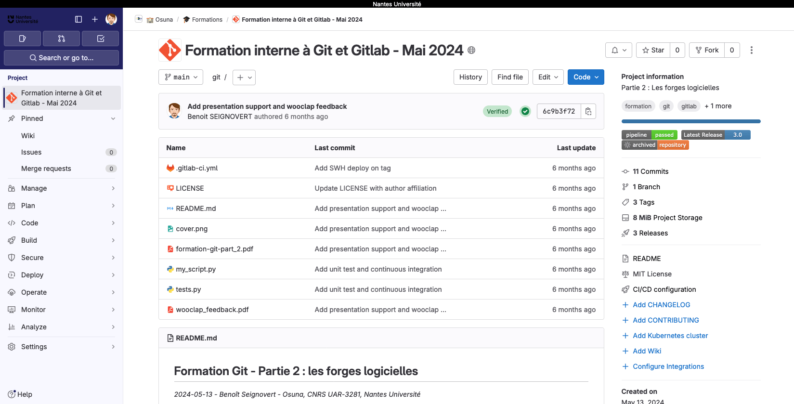Open the blue Code dropdown
Screen dimensions: 794x404
[586, 77]
